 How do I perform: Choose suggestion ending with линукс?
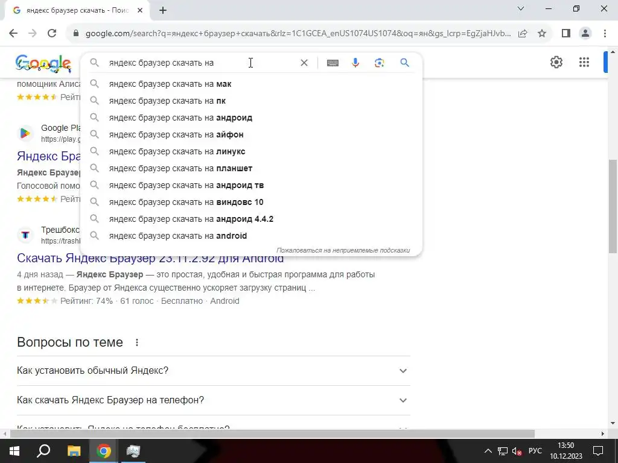point(251,151)
